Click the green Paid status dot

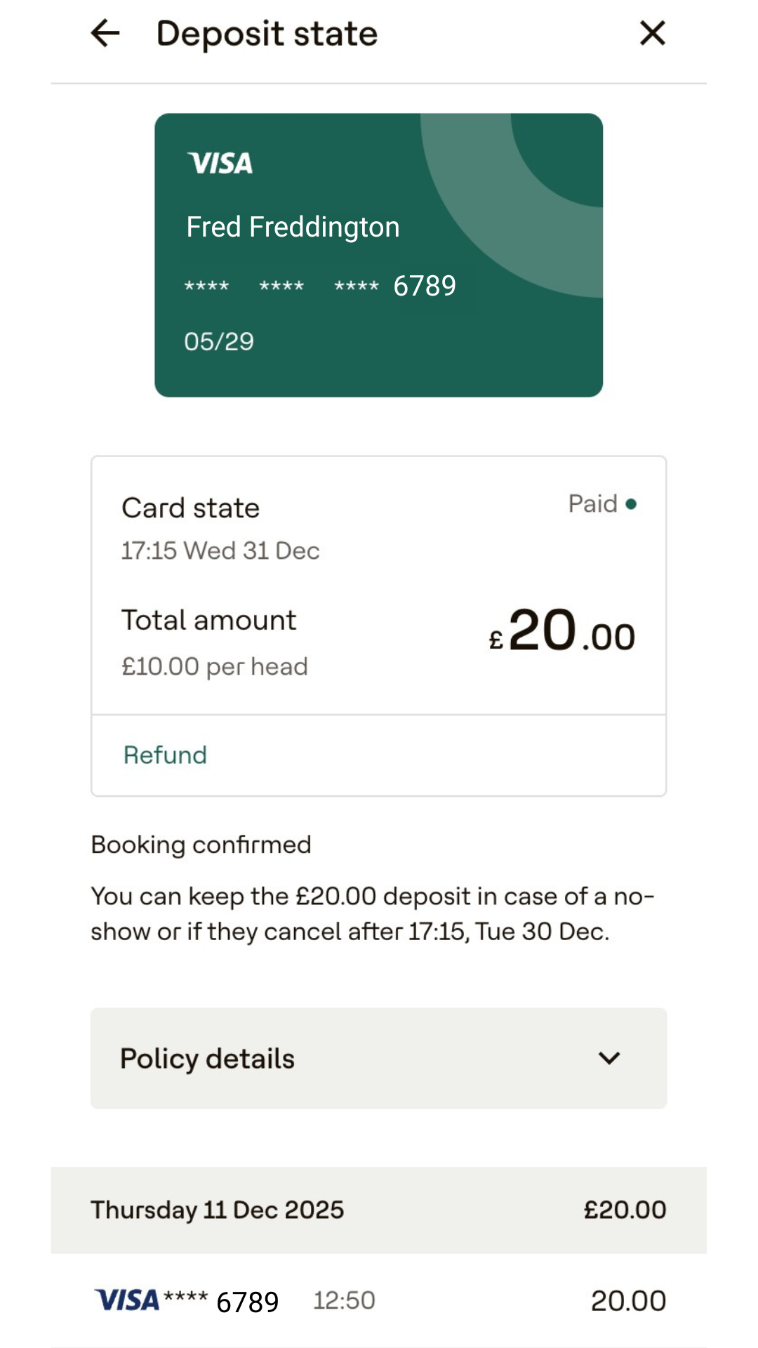(x=631, y=504)
